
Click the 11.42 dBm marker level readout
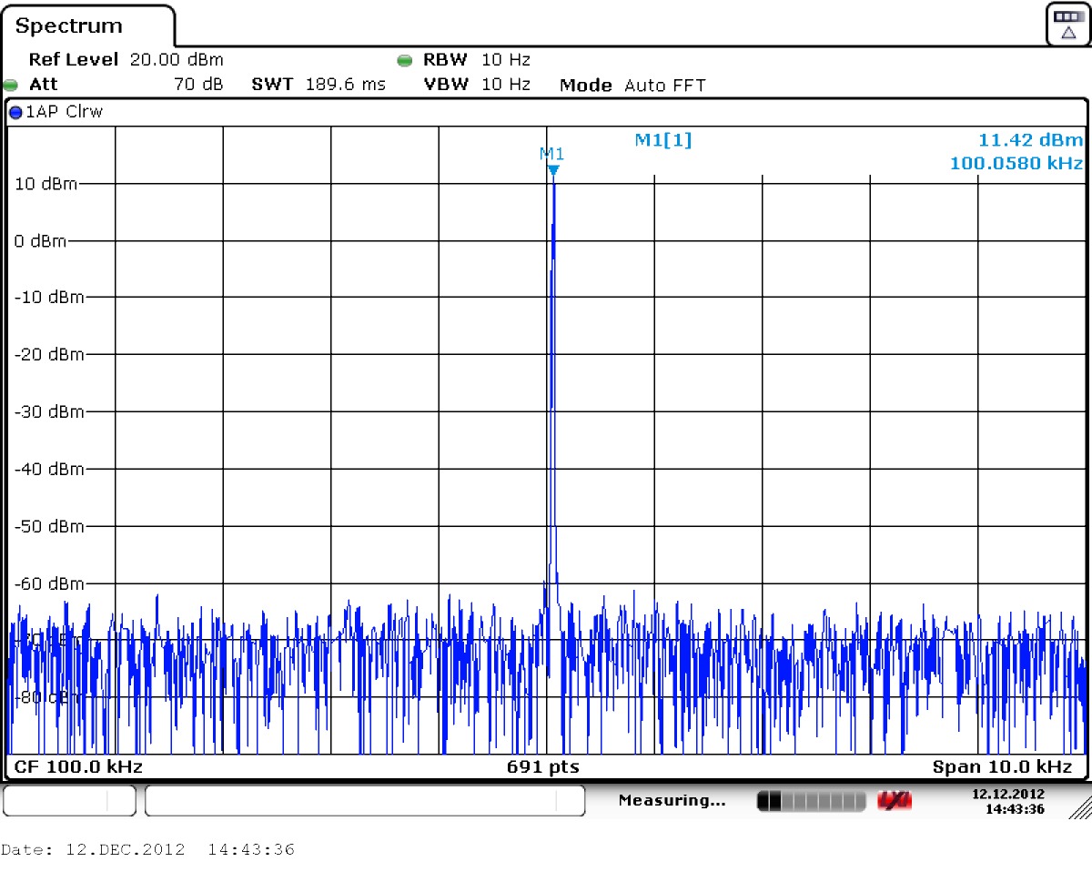click(1030, 140)
